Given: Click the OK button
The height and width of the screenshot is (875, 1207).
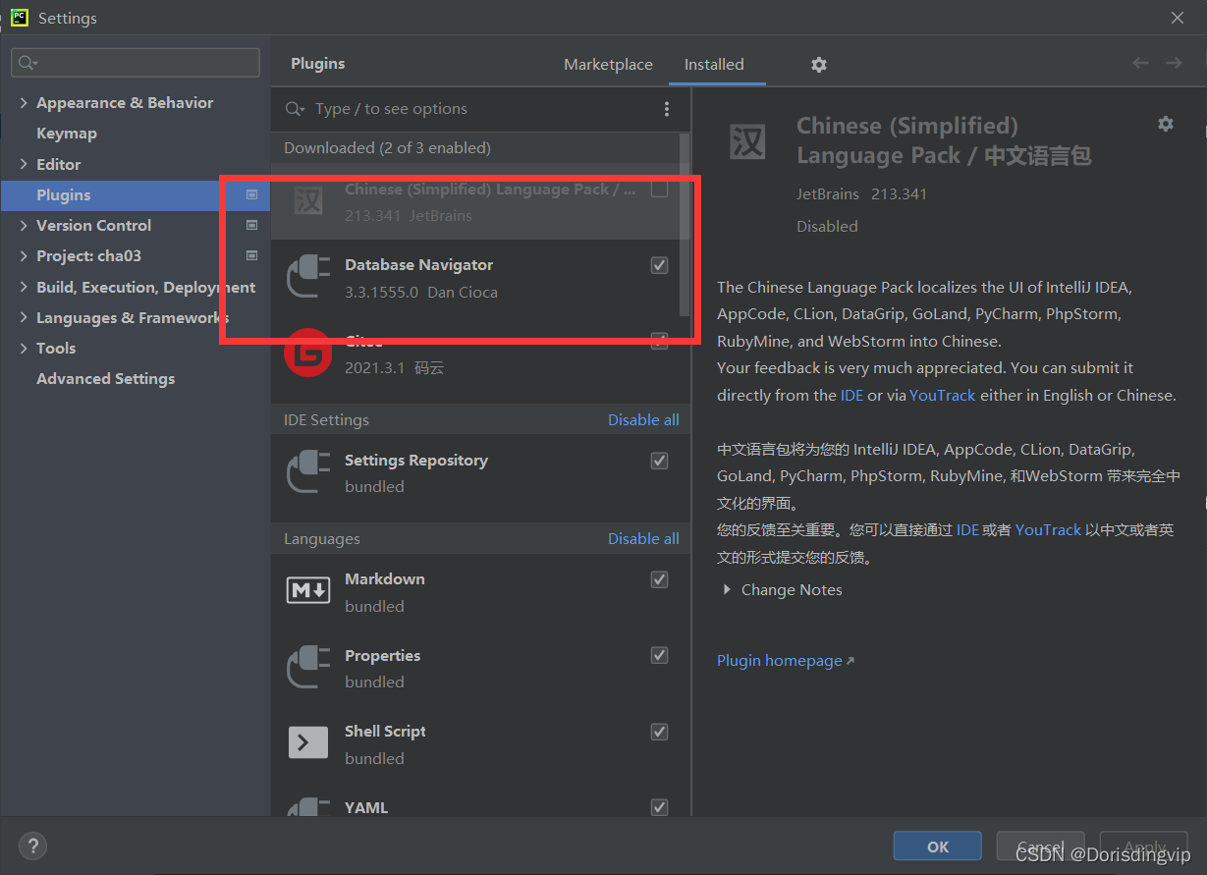Looking at the screenshot, I should (938, 847).
